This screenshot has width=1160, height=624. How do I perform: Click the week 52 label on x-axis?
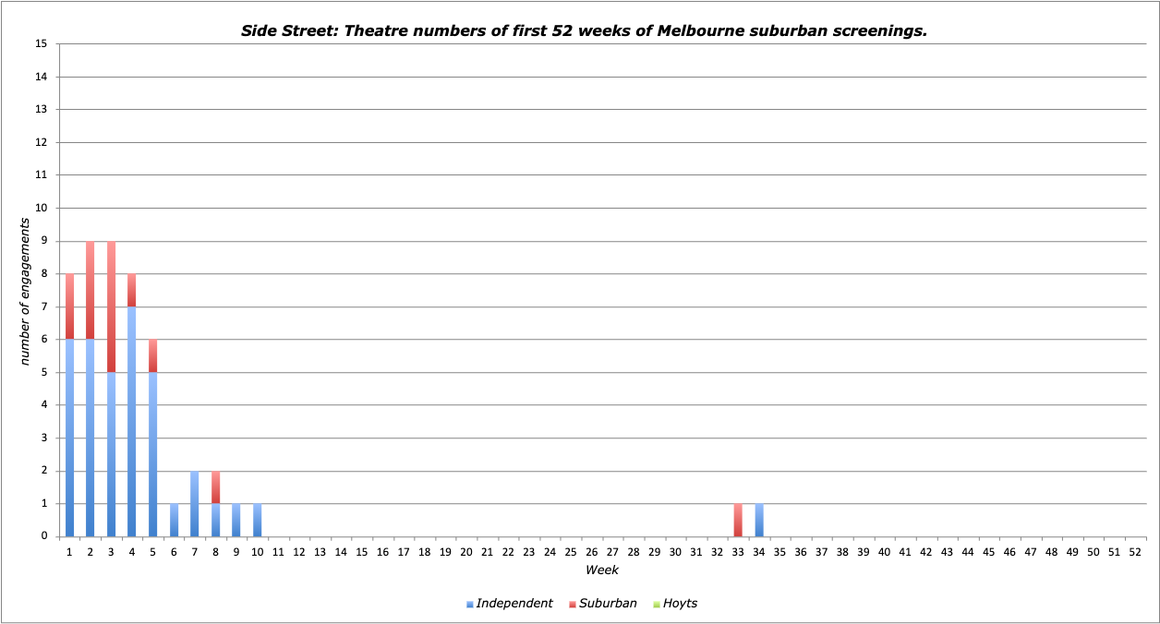pyautogui.click(x=1135, y=551)
